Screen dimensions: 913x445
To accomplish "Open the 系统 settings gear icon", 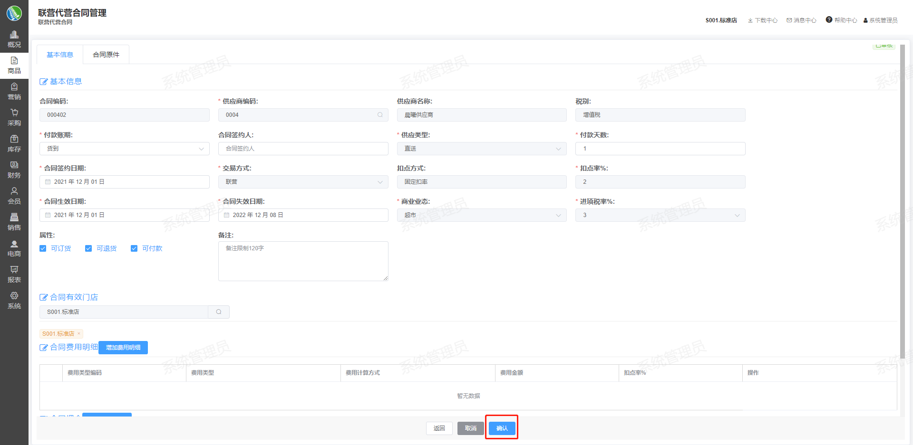I will 14,295.
